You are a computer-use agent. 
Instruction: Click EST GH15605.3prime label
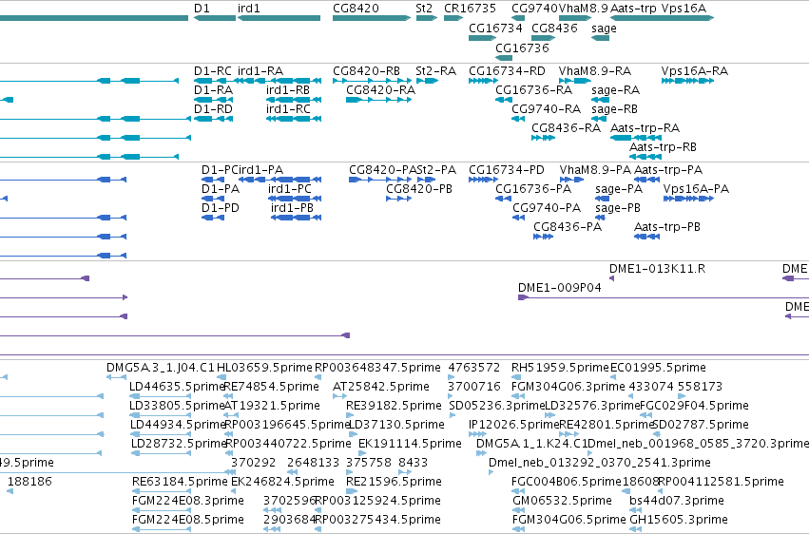(679, 520)
